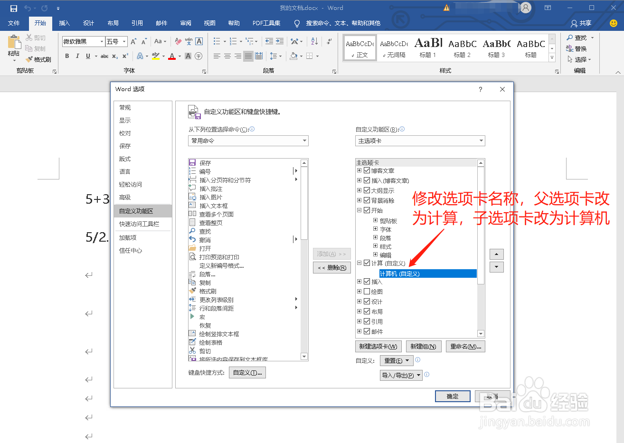
Task: Toggle Bold formatting in ribbon
Action: pyautogui.click(x=67, y=56)
